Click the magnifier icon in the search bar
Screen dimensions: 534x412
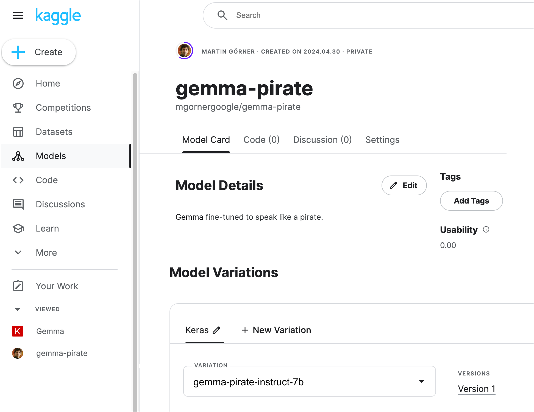pyautogui.click(x=222, y=15)
